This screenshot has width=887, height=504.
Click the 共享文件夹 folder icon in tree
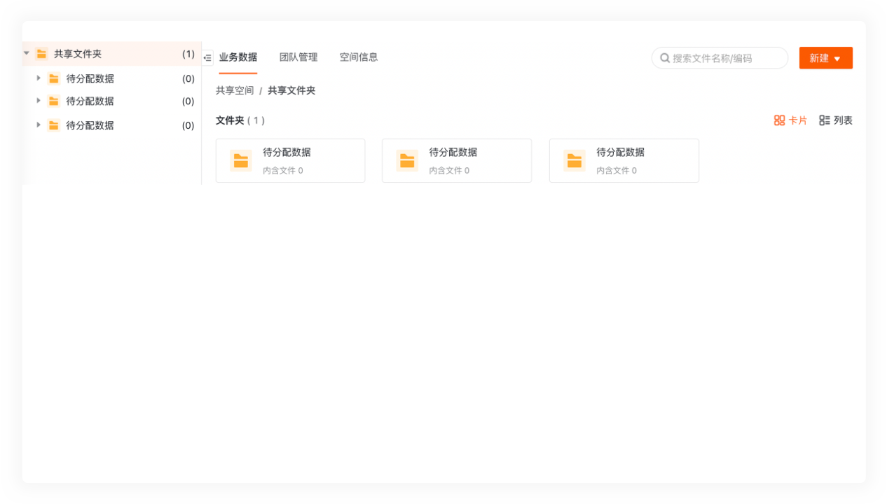click(41, 54)
